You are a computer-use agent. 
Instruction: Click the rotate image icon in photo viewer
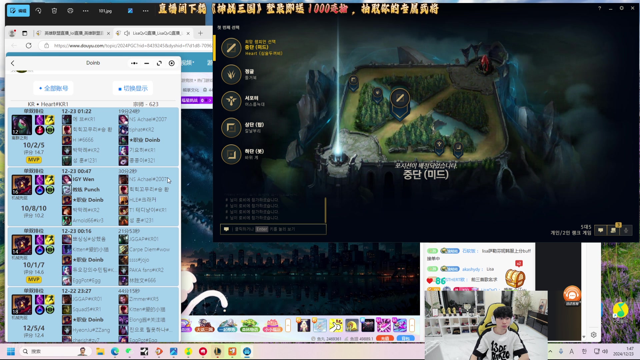coord(38,11)
